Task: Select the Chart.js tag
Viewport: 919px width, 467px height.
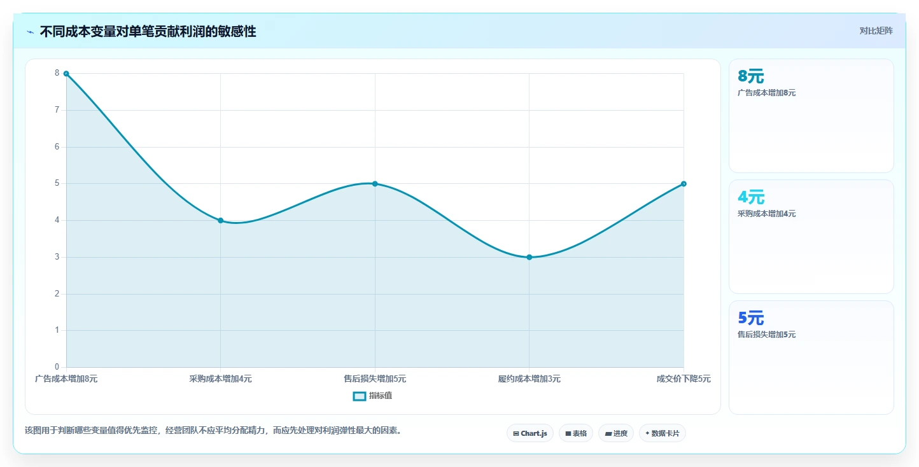Action: 530,433
